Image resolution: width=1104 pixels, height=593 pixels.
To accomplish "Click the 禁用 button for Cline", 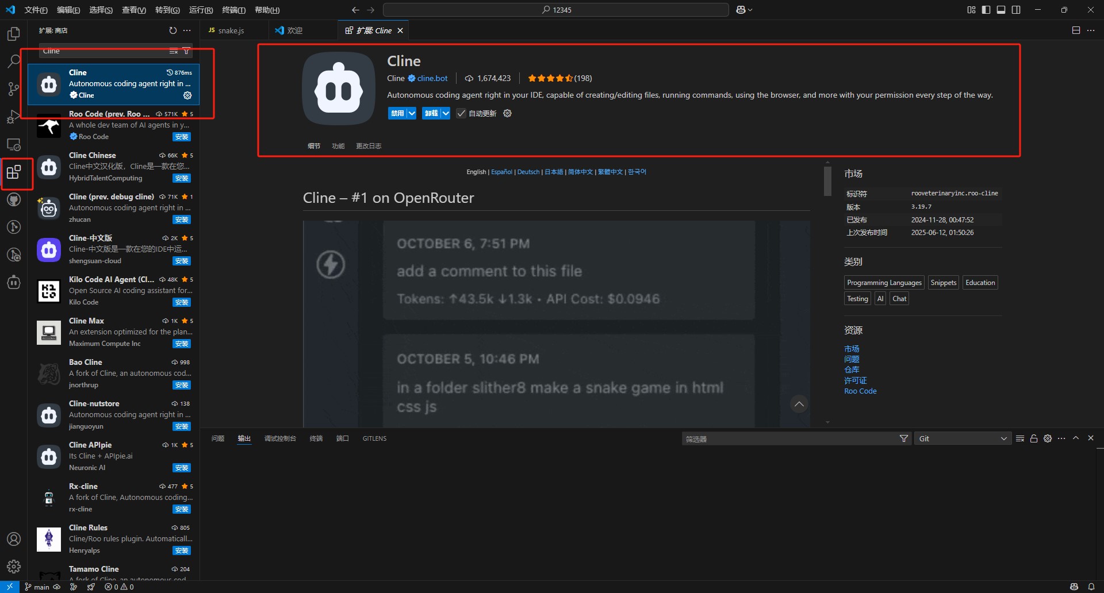I will [397, 113].
